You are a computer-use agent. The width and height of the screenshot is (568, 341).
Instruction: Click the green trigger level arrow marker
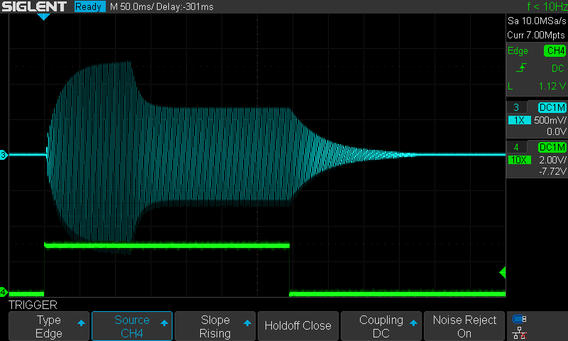pyautogui.click(x=502, y=273)
